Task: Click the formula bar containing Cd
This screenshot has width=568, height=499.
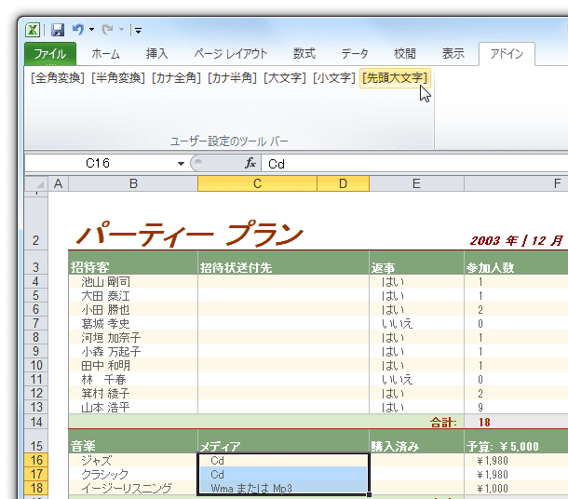Action: (414, 164)
